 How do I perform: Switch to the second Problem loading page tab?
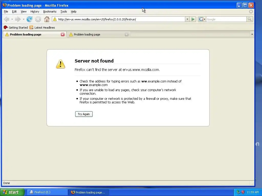click(x=99, y=34)
